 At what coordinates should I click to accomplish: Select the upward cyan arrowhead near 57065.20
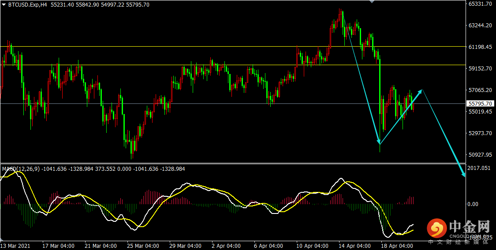[x=419, y=92]
